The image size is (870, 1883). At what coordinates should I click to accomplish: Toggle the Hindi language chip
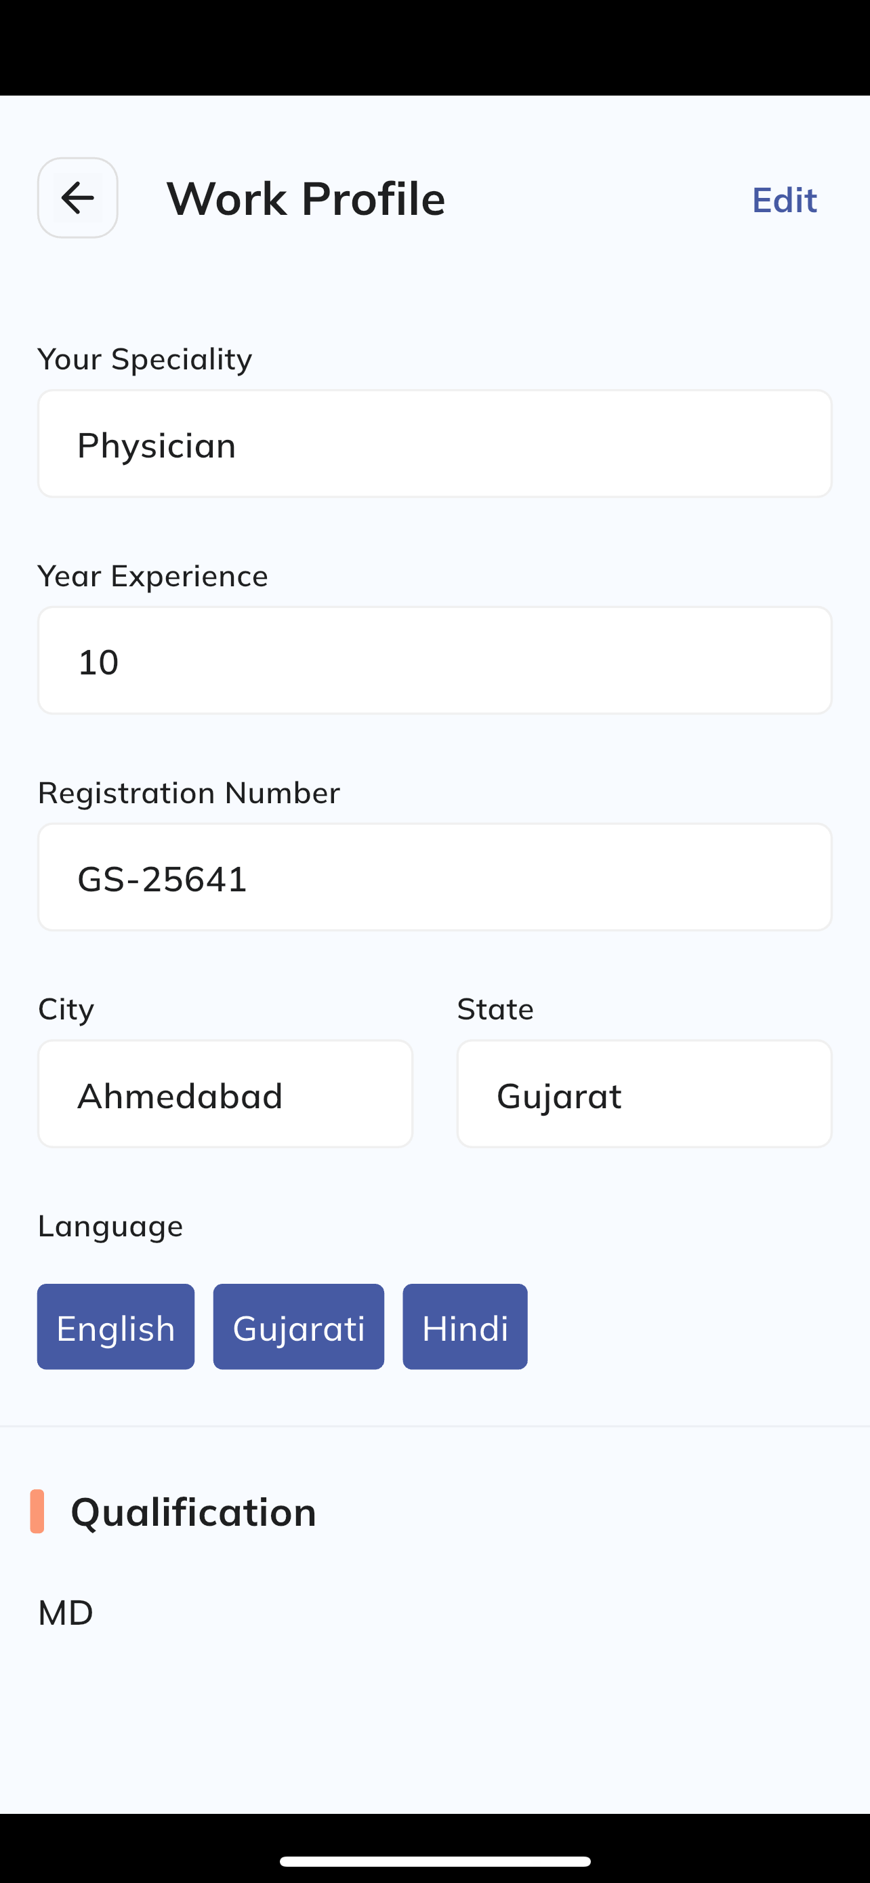465,1327
